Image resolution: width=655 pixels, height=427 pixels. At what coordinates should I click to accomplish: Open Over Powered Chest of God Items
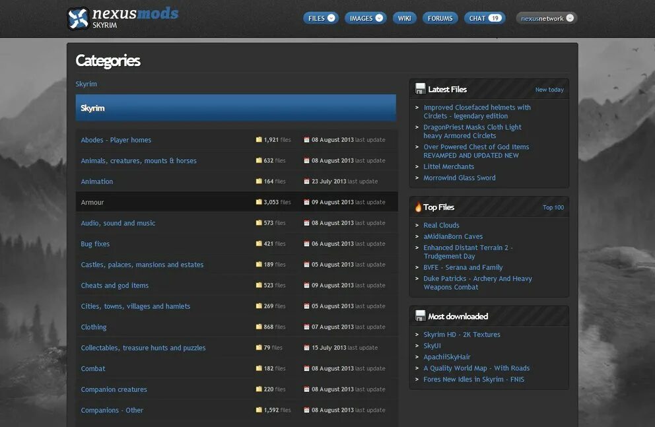pos(476,150)
